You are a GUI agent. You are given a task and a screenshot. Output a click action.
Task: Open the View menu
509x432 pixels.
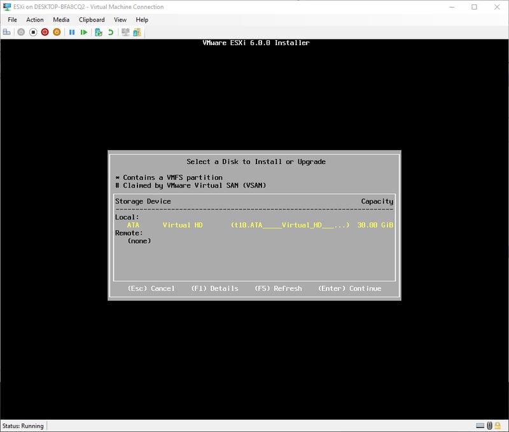pos(120,20)
